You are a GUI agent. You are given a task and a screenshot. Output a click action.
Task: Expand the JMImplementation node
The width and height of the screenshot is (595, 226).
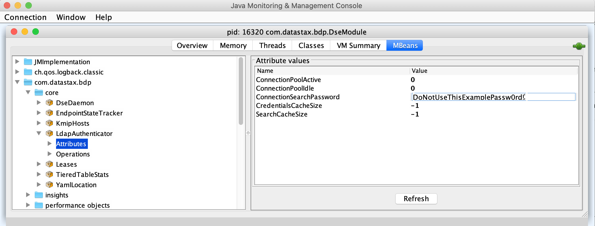tap(17, 61)
